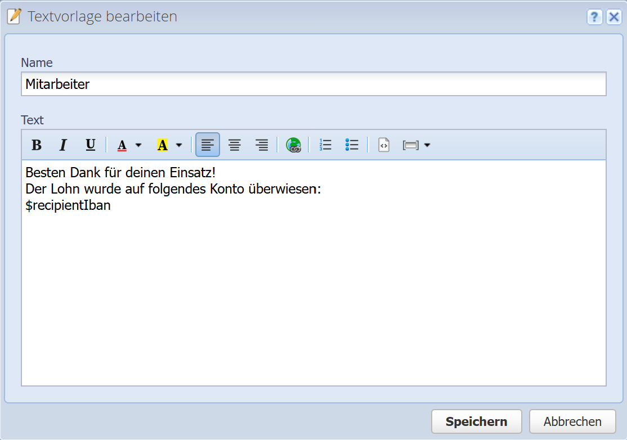
Task: Insert a numbered list
Action: pos(325,145)
